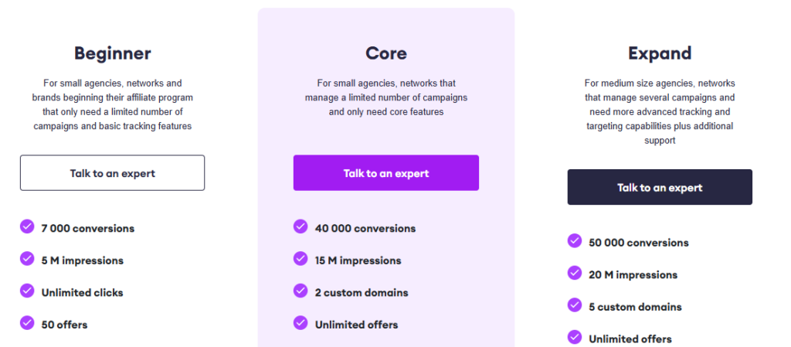Click Core plan's purple Talk to an expert button
This screenshot has width=791, height=347.
386,173
